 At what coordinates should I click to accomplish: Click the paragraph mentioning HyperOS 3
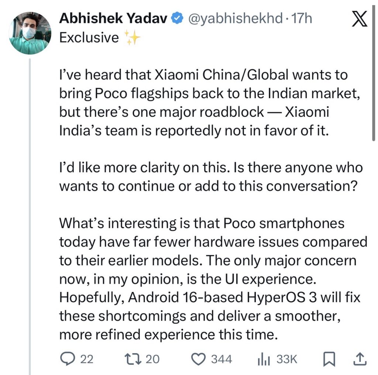tap(213, 280)
